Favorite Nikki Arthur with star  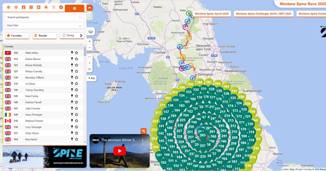click(77, 53)
